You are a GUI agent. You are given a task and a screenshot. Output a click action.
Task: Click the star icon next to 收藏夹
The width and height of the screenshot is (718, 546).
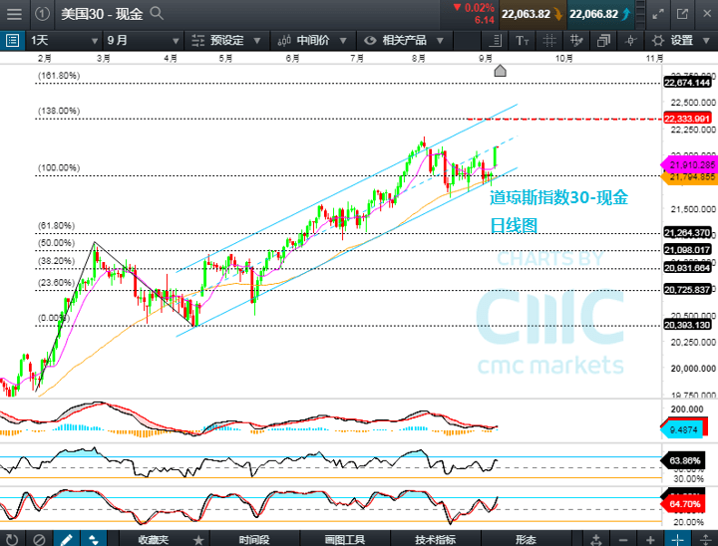point(198,539)
